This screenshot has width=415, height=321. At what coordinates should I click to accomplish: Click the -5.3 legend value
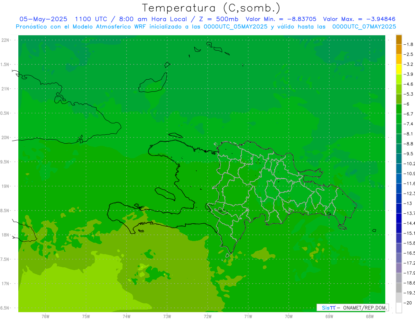pyautogui.click(x=408, y=94)
